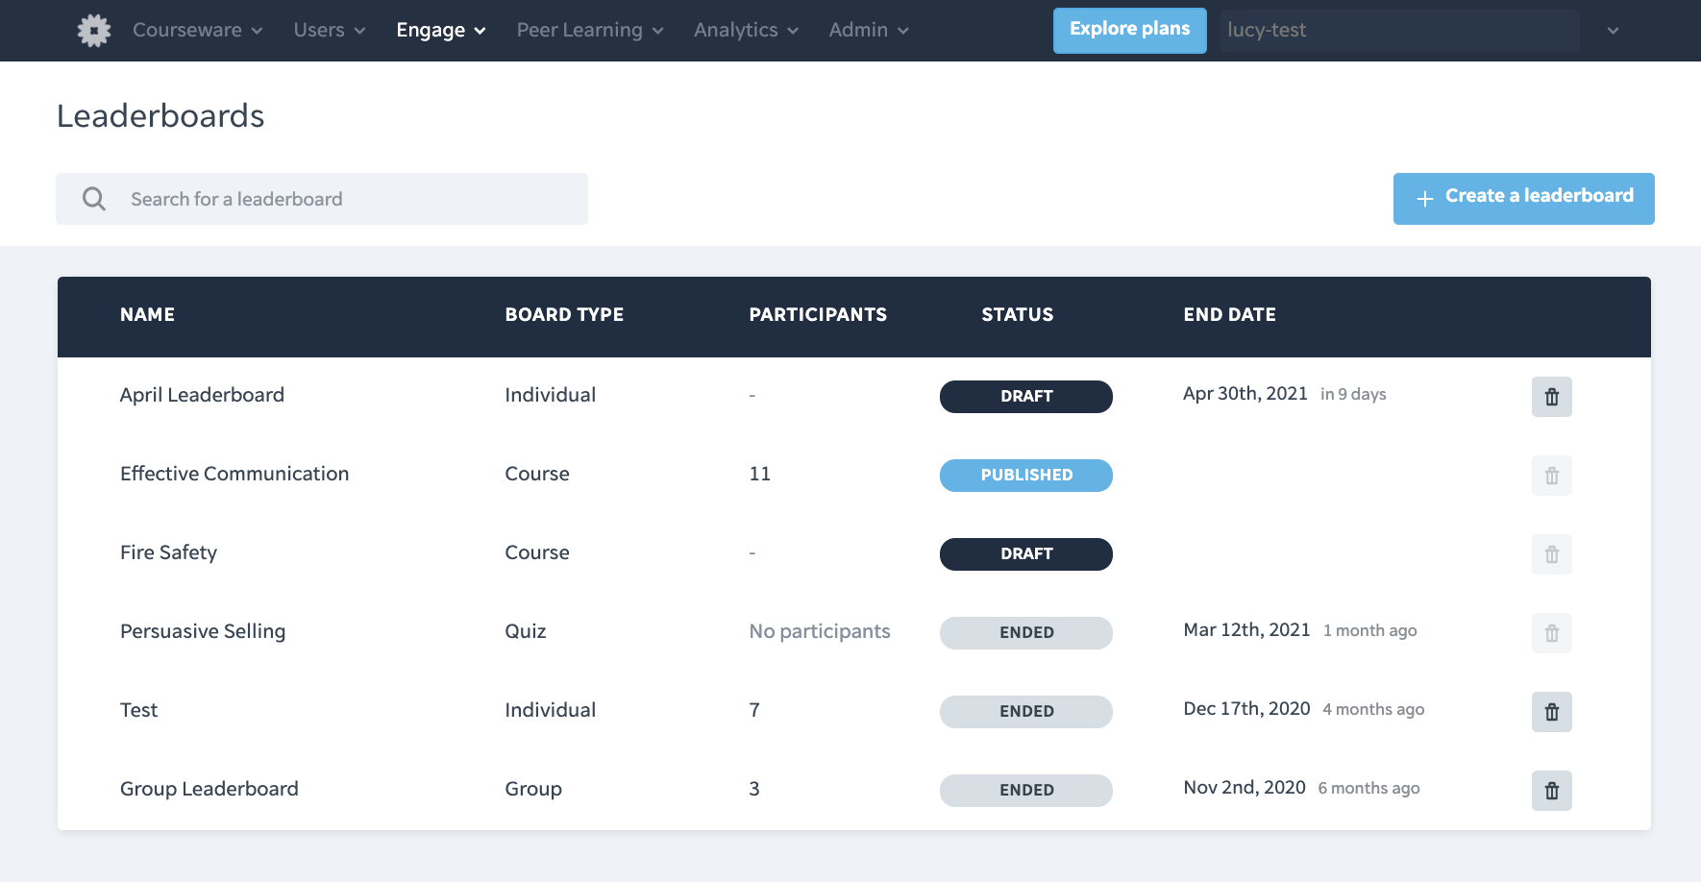Screen dimensions: 1701x882
Task: Click the END DATE column header
Action: (1229, 314)
